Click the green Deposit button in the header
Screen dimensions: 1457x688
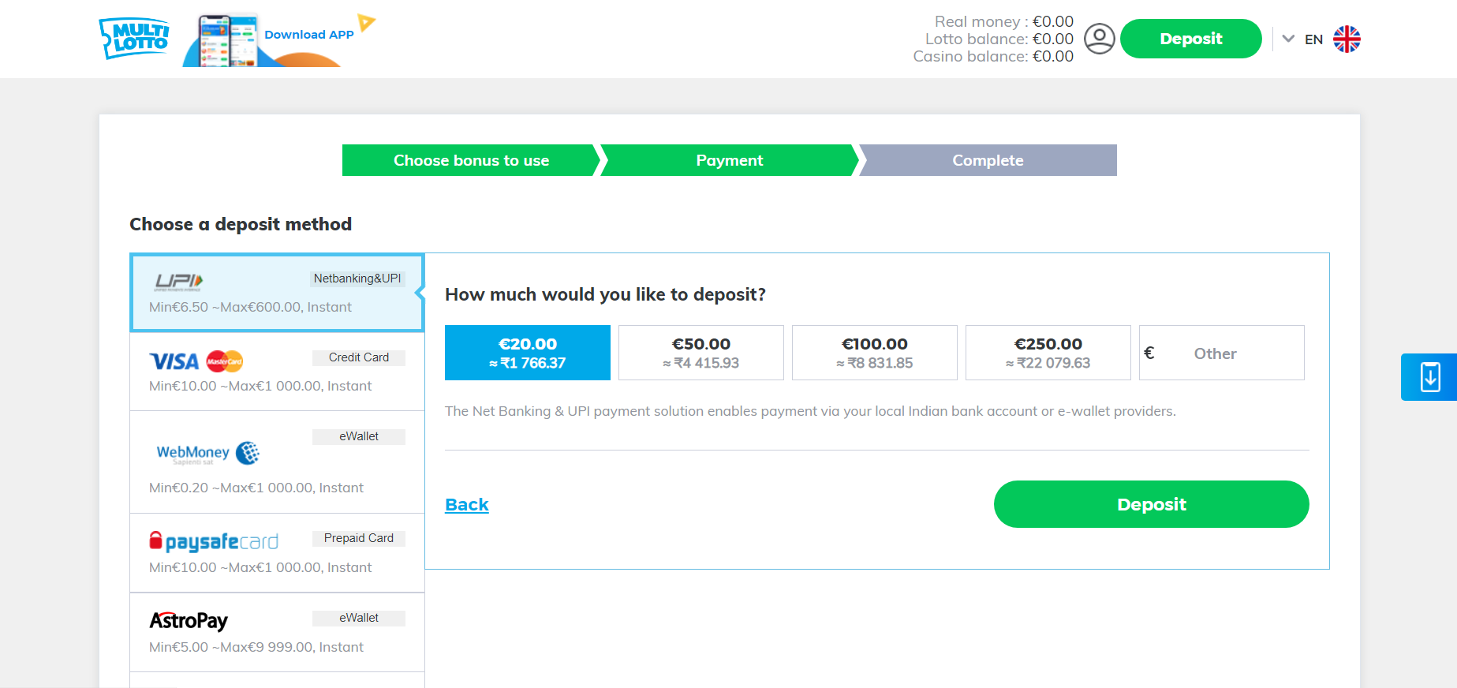[1190, 38]
